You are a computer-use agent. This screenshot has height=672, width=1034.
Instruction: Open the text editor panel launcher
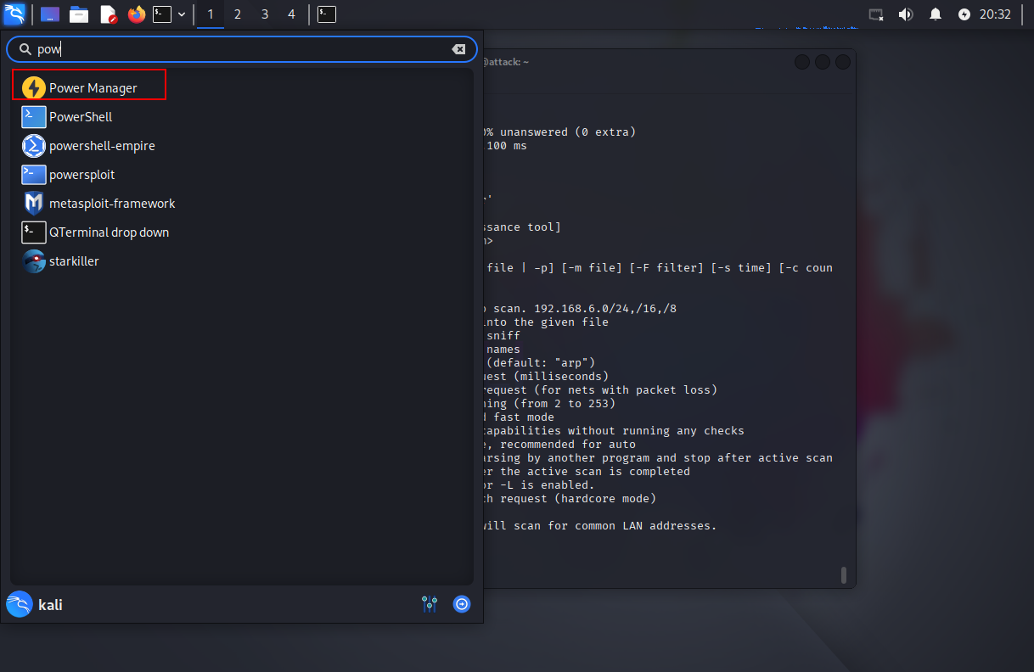[x=108, y=14]
